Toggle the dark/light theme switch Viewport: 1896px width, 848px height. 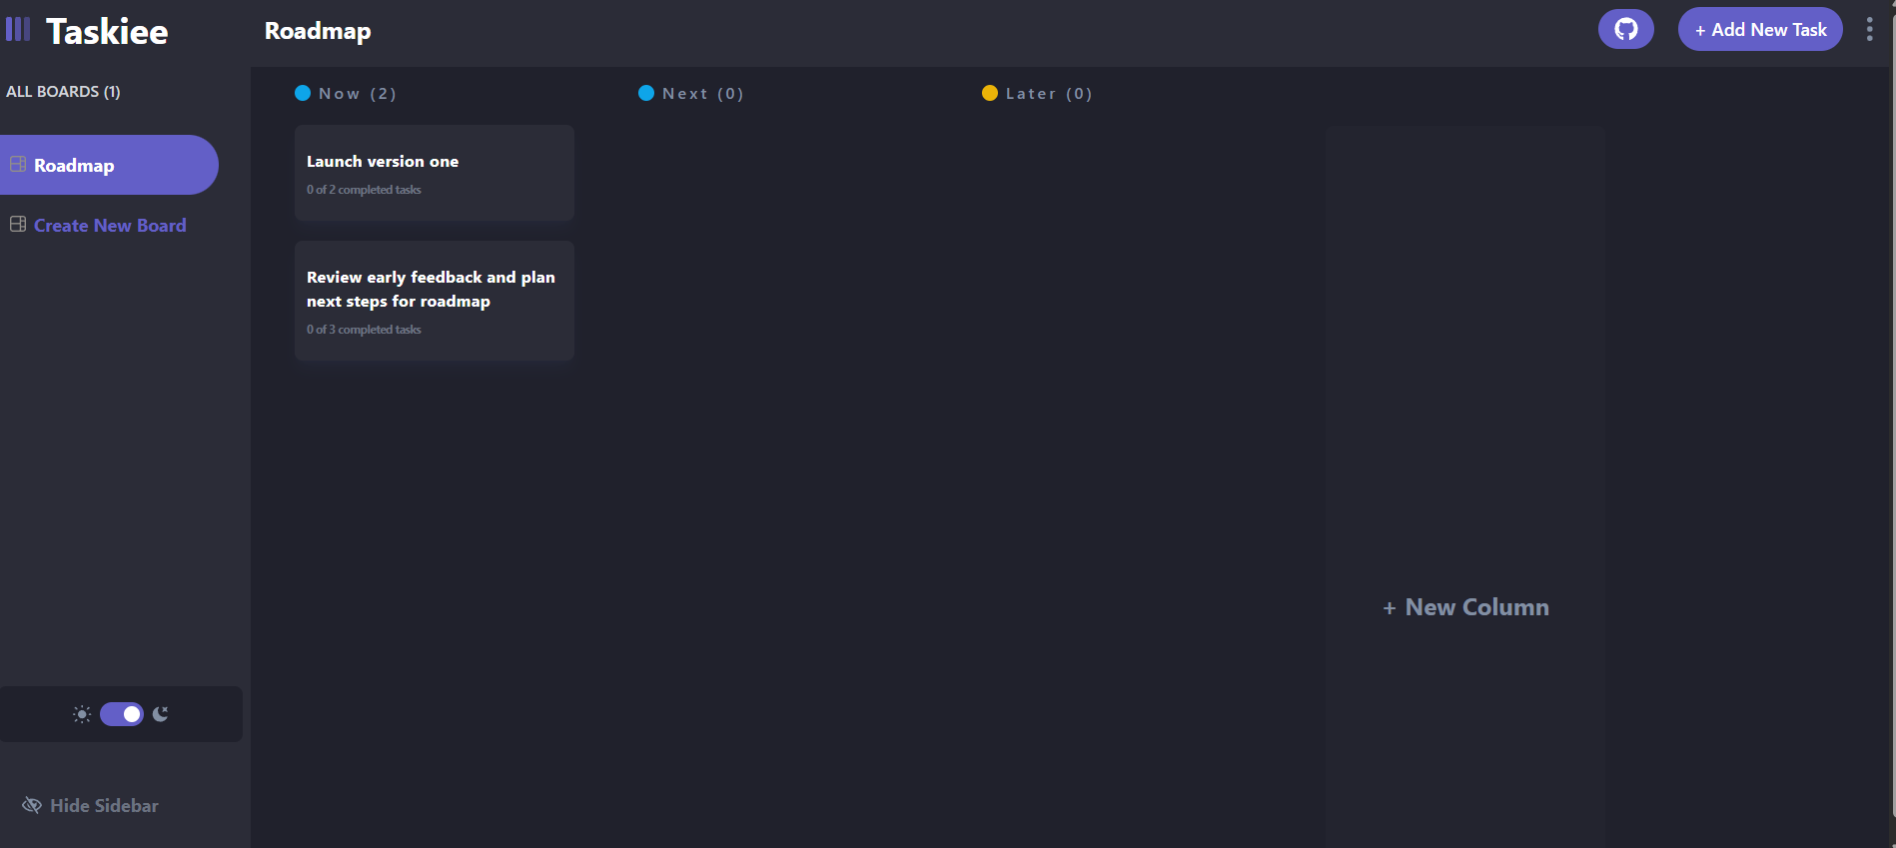tap(122, 714)
